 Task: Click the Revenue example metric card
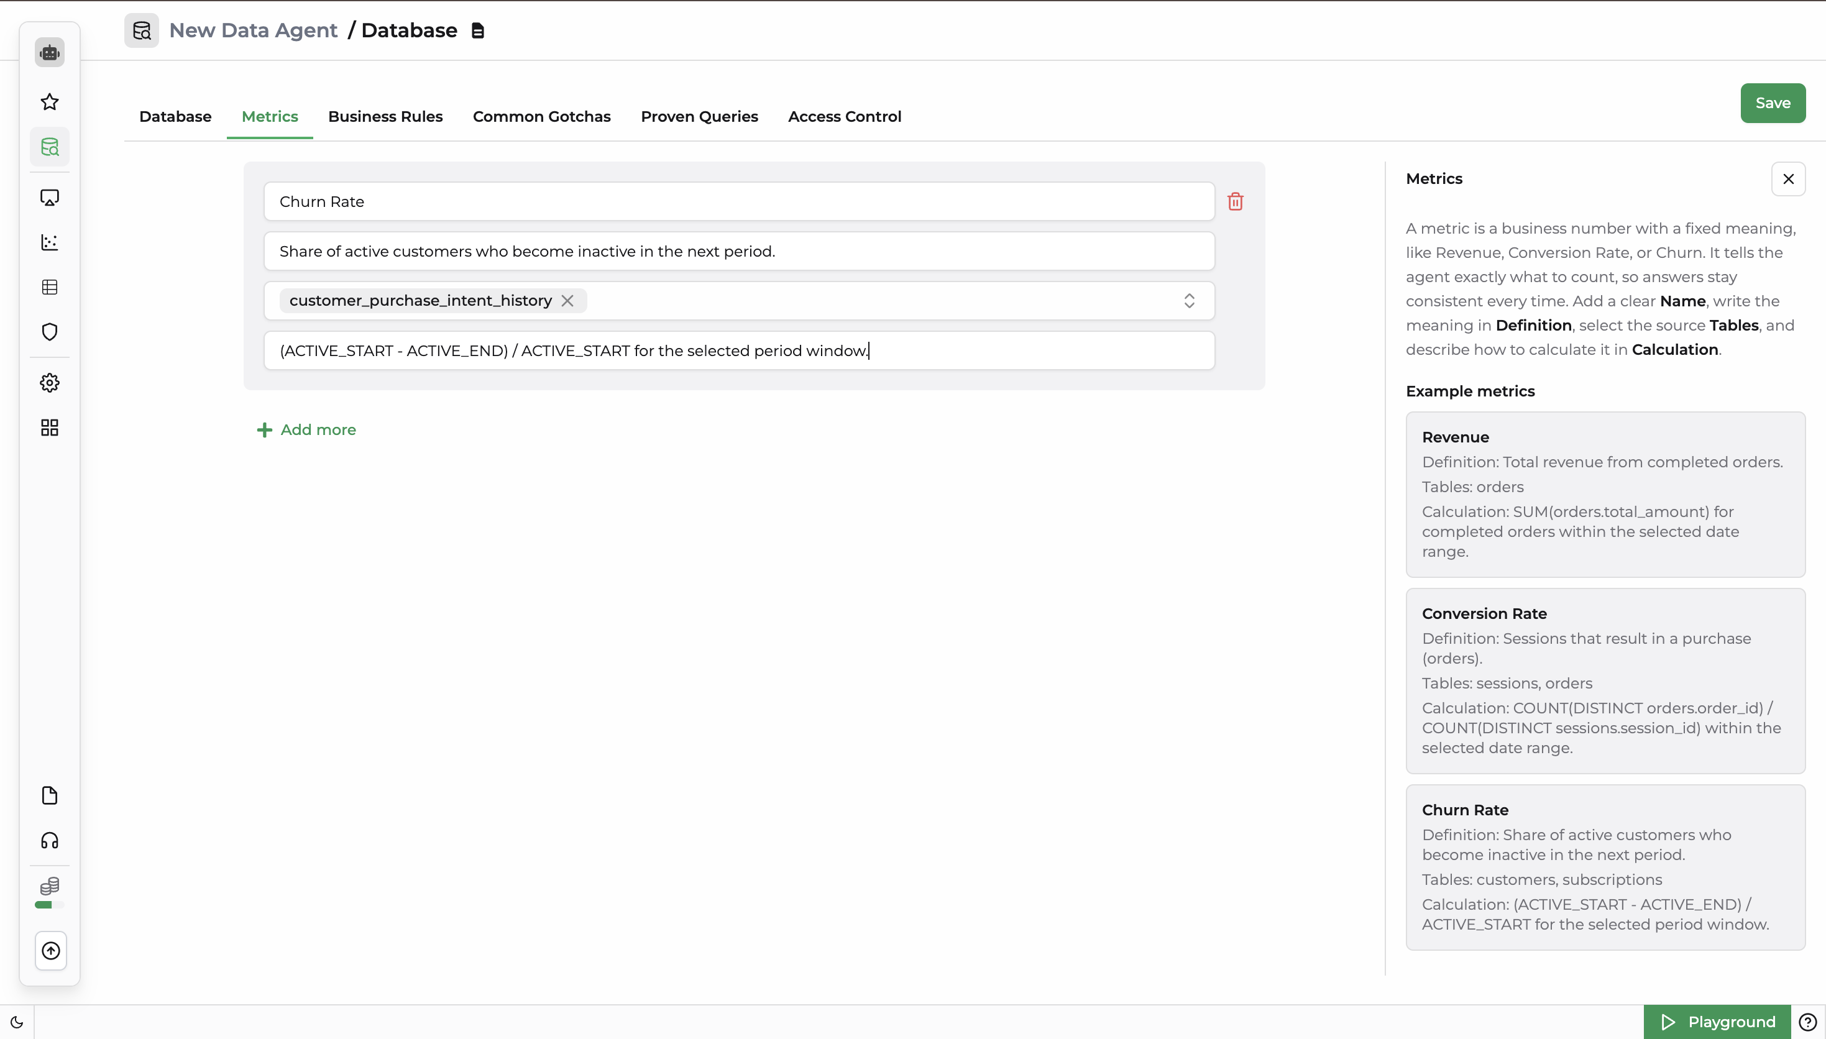pyautogui.click(x=1605, y=495)
